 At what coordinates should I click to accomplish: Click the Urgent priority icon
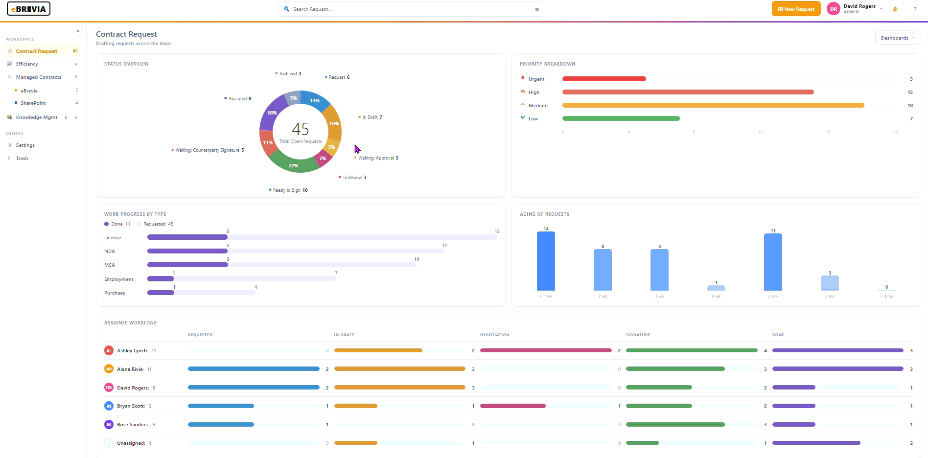click(523, 78)
